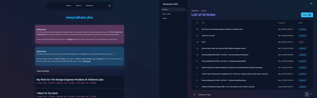The height and width of the screenshot is (98, 317).
Task: Click Logout in the CMS sidebar
Action: [173, 18]
